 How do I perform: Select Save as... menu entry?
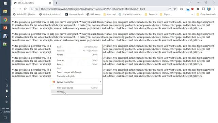(x=77, y=60)
